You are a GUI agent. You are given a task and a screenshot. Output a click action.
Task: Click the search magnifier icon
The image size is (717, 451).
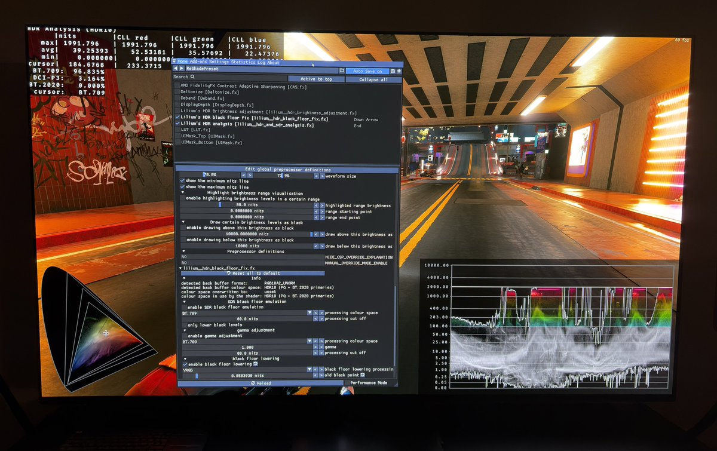tap(192, 76)
